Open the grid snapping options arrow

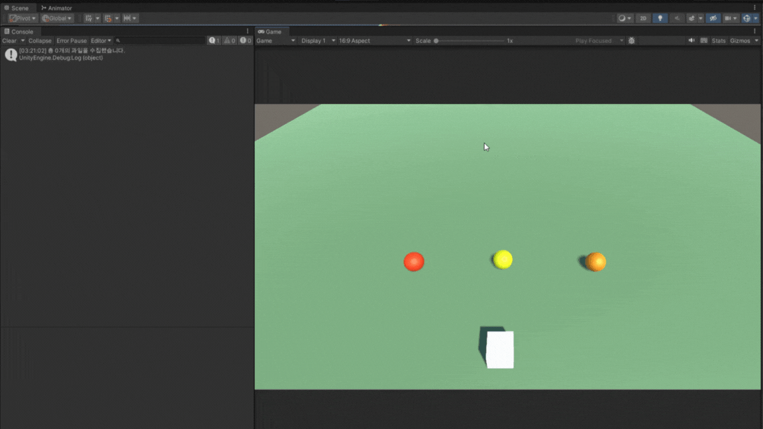tap(117, 19)
